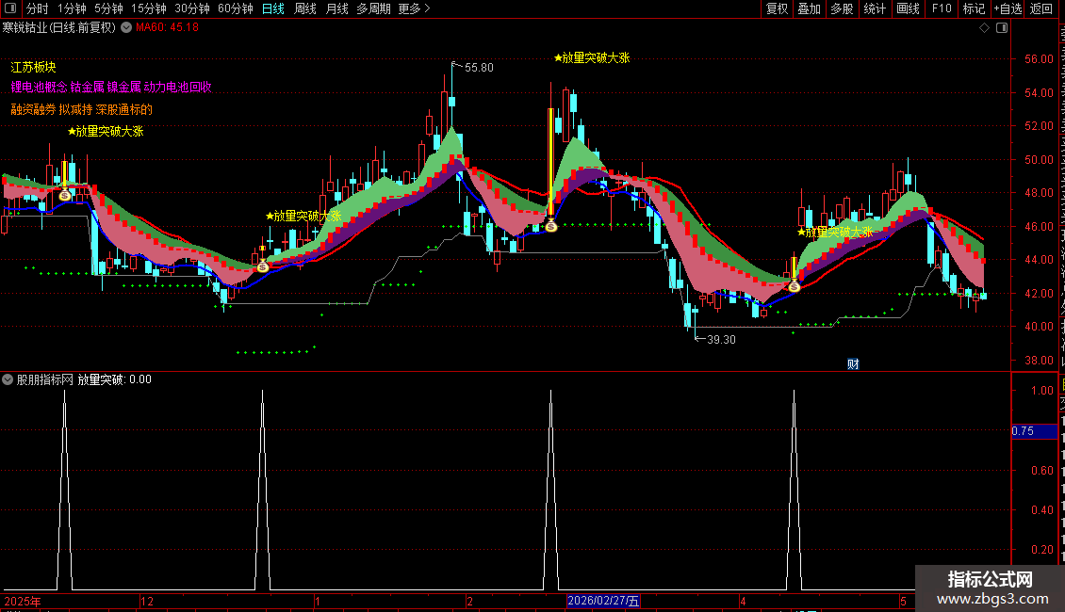The height and width of the screenshot is (612, 1065).
Task: Click the diamond icon above price axis
Action: click(984, 28)
